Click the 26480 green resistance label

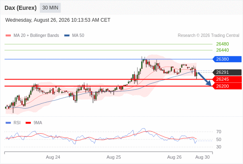coord(222,44)
